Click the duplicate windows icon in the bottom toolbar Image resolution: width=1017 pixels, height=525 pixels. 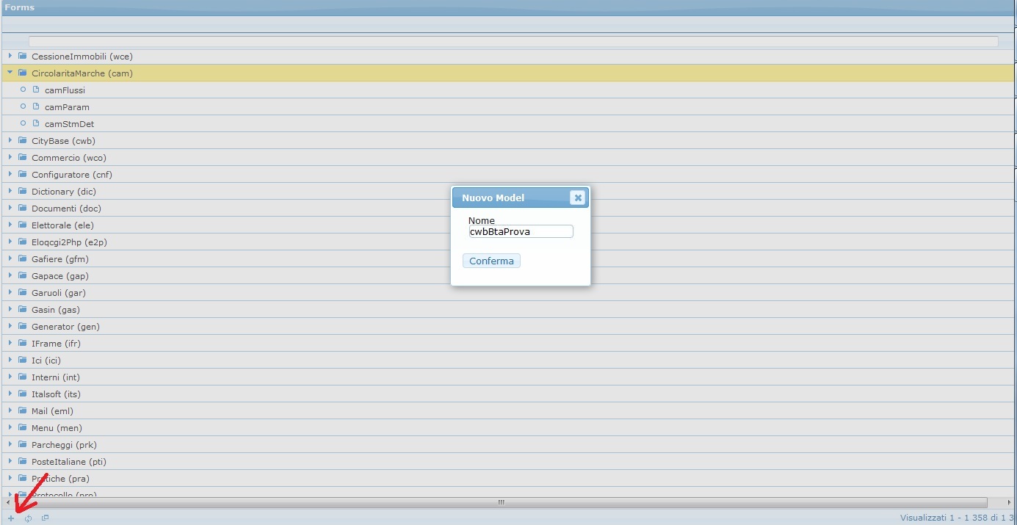pyautogui.click(x=46, y=518)
